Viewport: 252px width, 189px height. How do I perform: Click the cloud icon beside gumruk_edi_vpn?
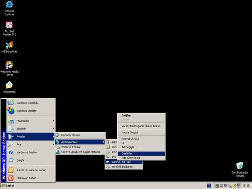[x=108, y=162]
